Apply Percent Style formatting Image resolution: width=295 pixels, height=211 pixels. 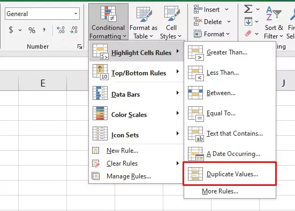point(32,30)
